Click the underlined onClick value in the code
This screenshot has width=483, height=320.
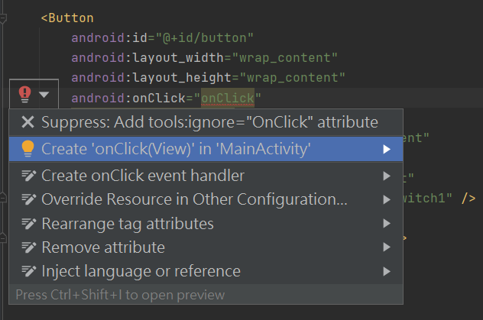(x=228, y=99)
